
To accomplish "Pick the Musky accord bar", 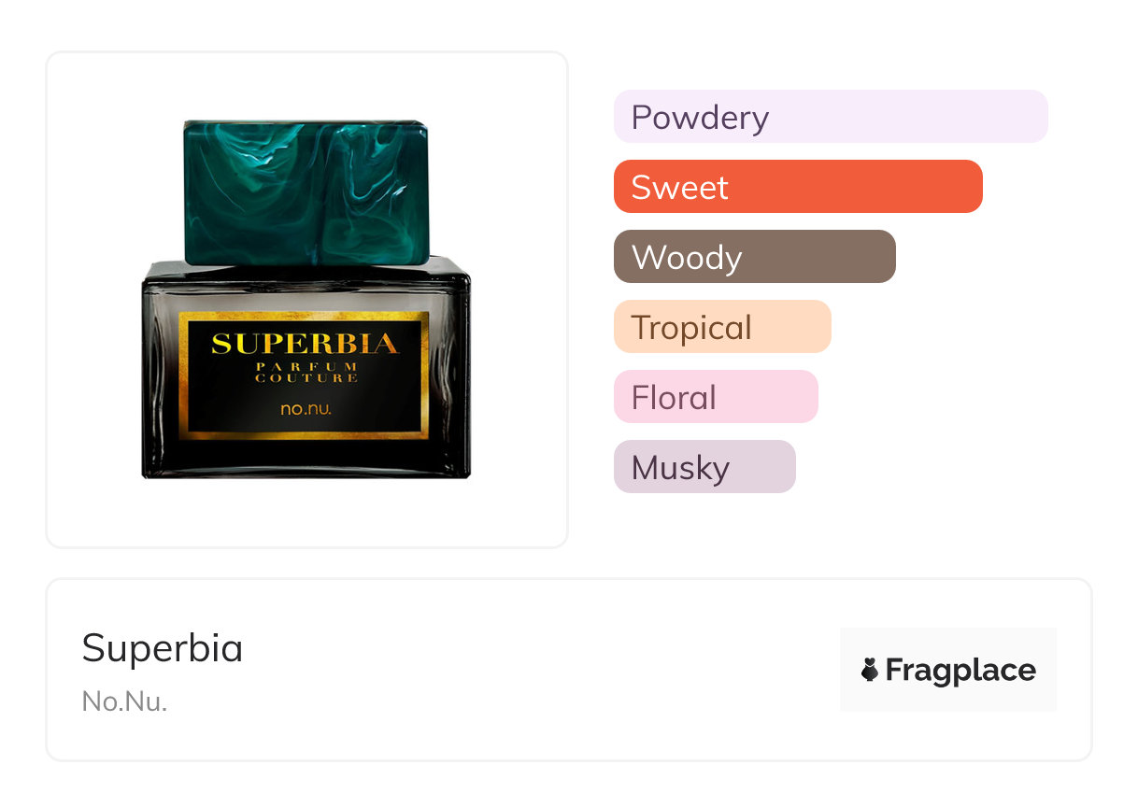I will coord(704,467).
